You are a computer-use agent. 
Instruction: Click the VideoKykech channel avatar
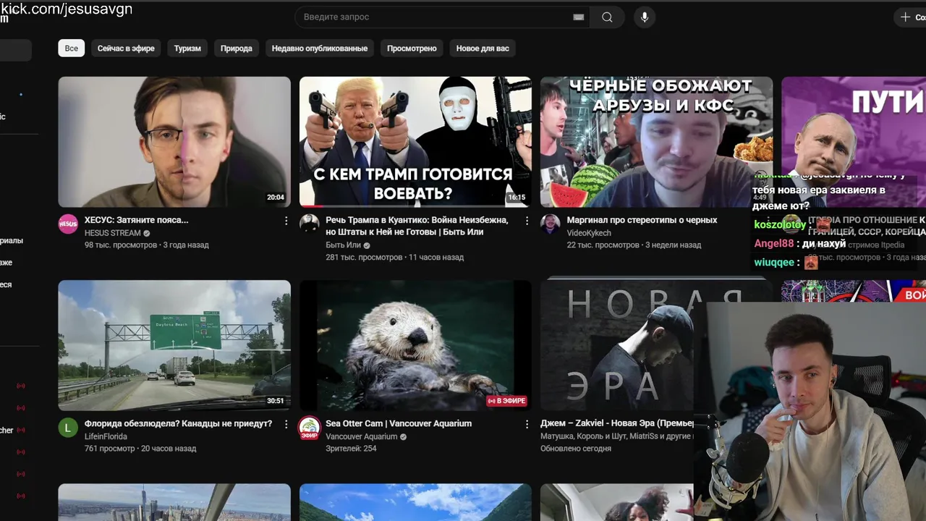550,224
